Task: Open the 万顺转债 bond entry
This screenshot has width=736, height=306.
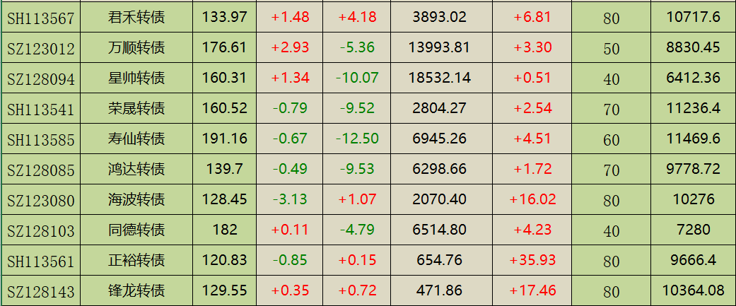Action: (x=136, y=47)
